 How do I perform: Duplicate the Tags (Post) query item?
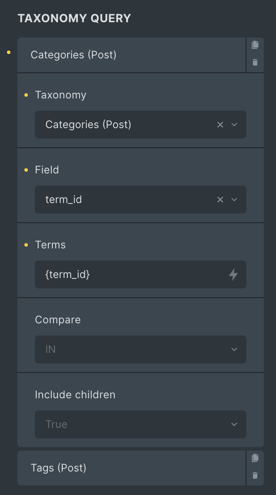(255, 458)
